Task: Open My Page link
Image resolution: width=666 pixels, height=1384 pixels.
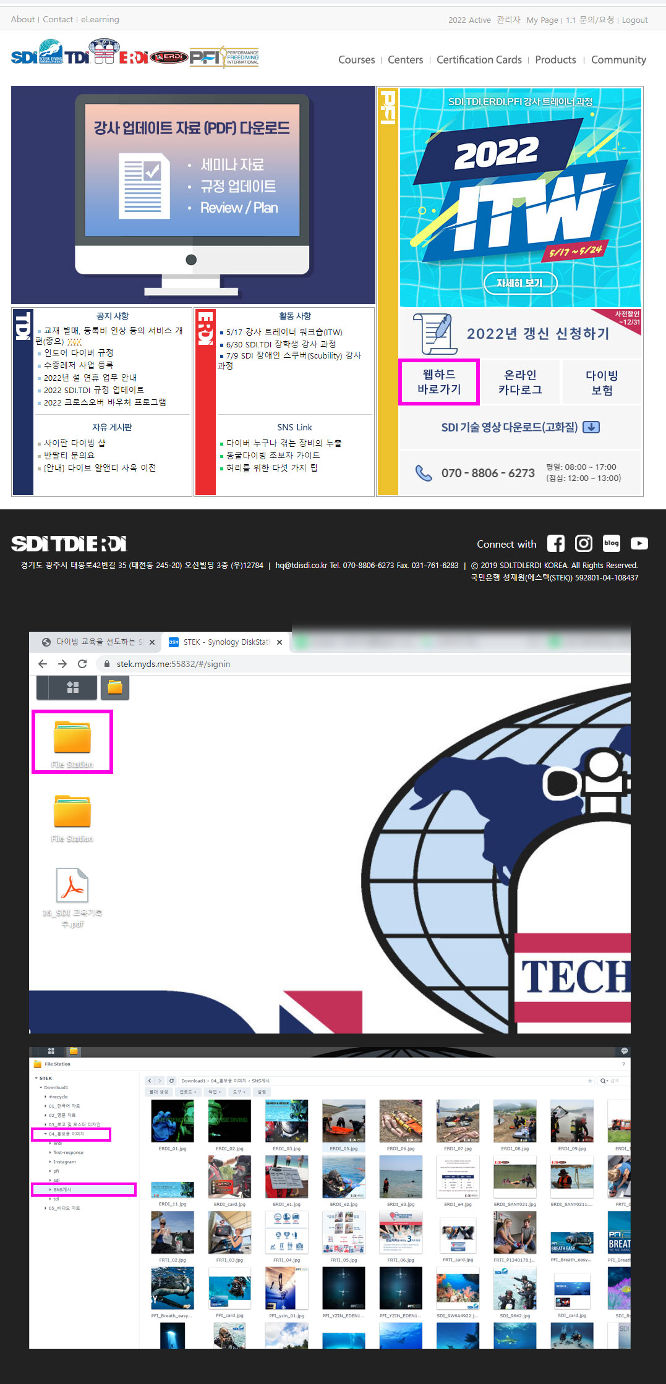Action: [x=542, y=20]
